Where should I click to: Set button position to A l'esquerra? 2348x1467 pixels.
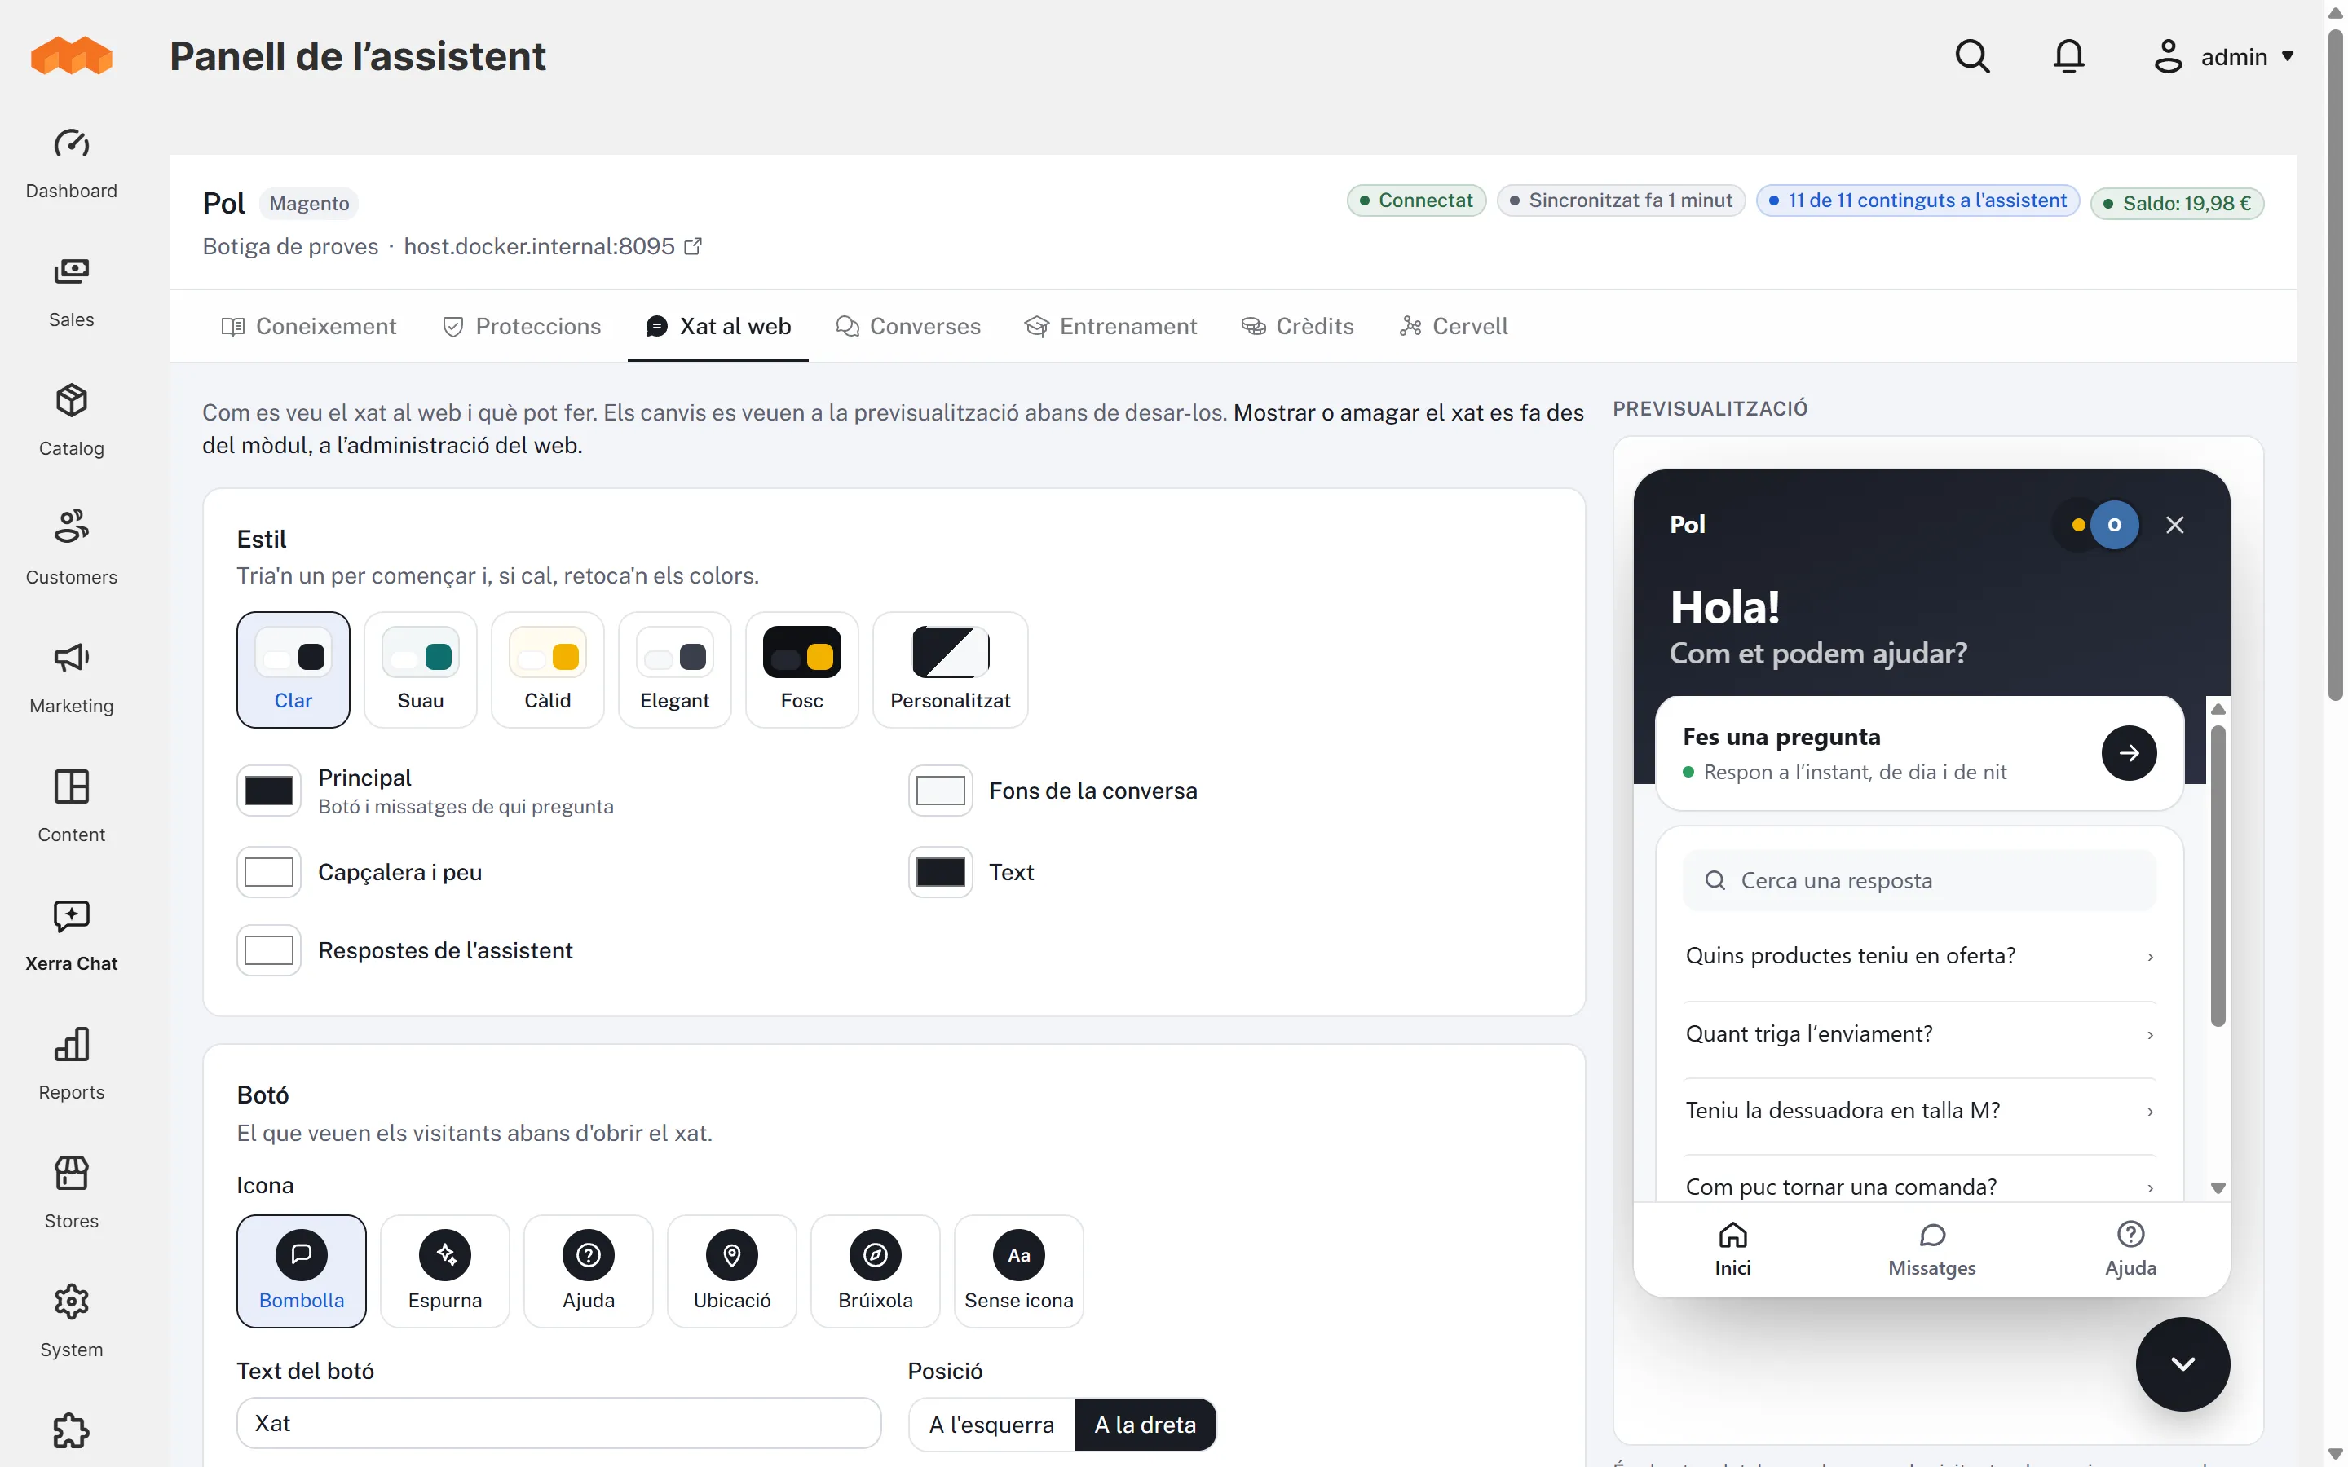click(991, 1425)
